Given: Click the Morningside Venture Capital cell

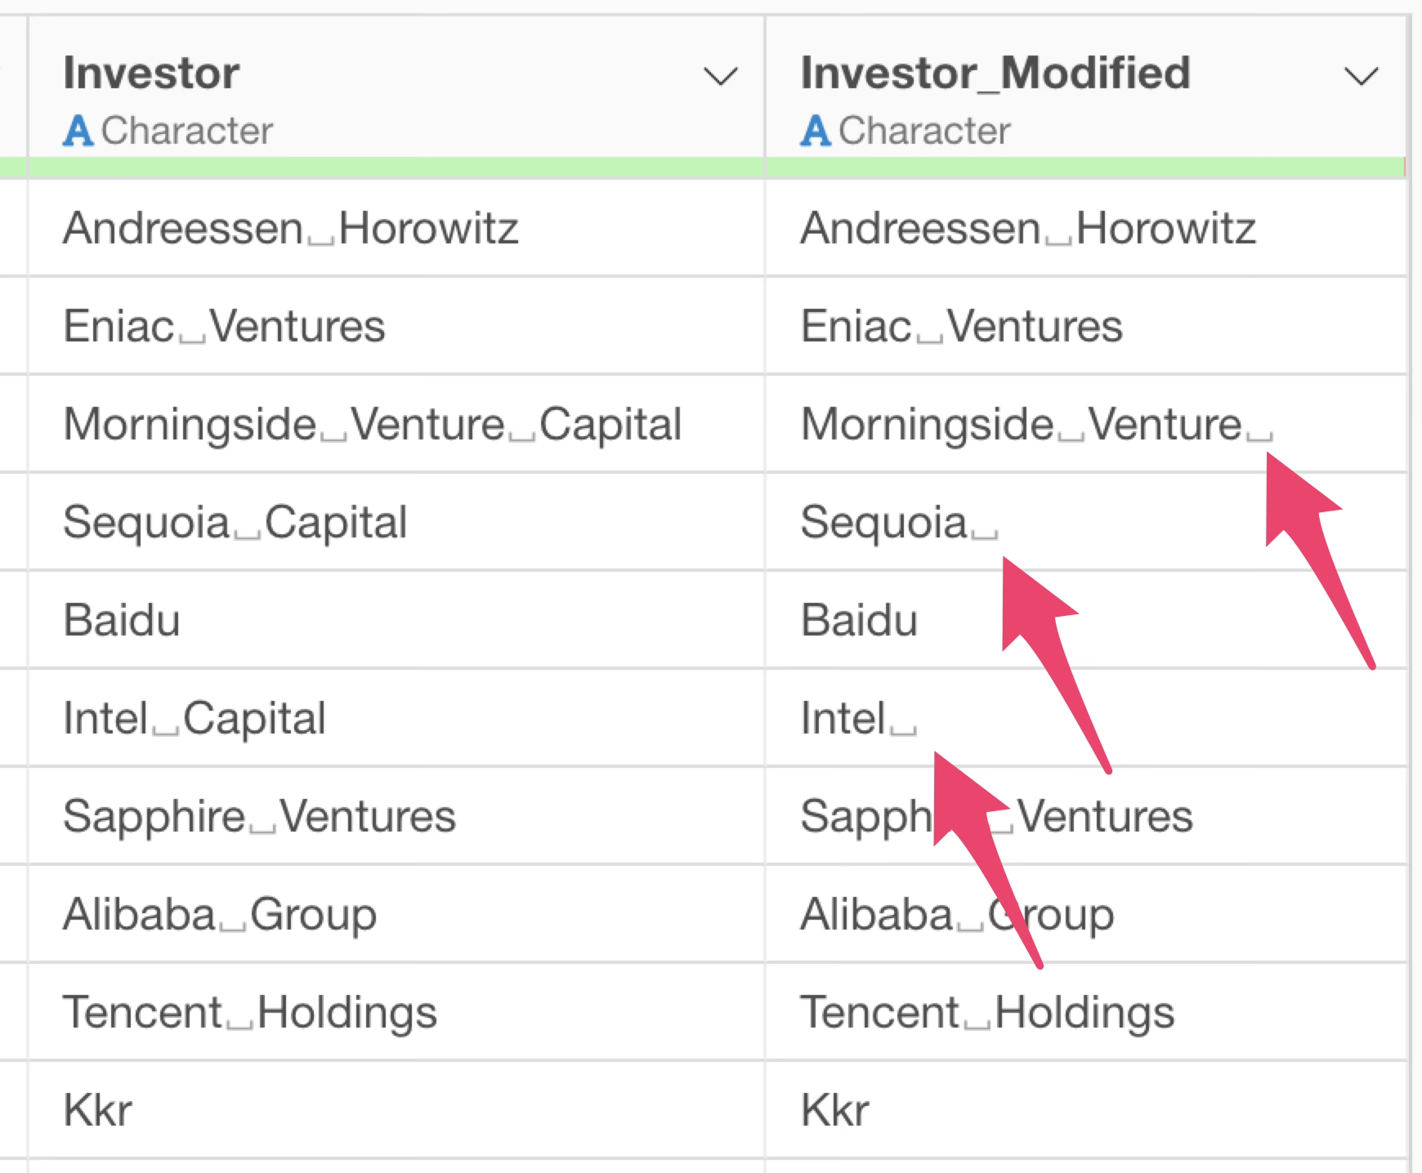Looking at the screenshot, I should (x=373, y=425).
